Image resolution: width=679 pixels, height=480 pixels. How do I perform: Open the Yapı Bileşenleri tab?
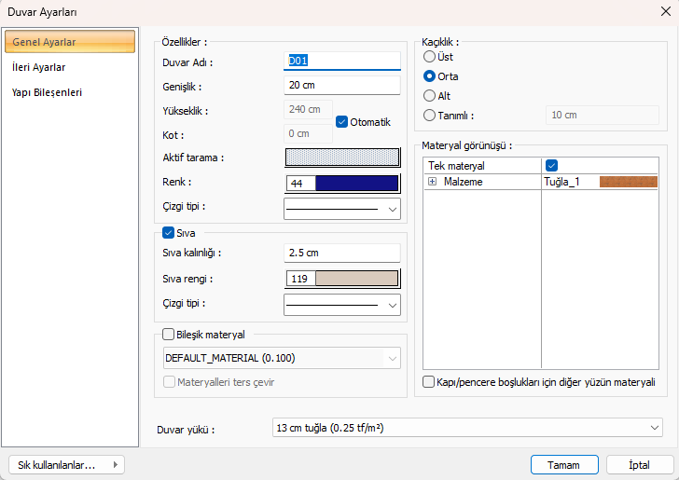(x=47, y=92)
